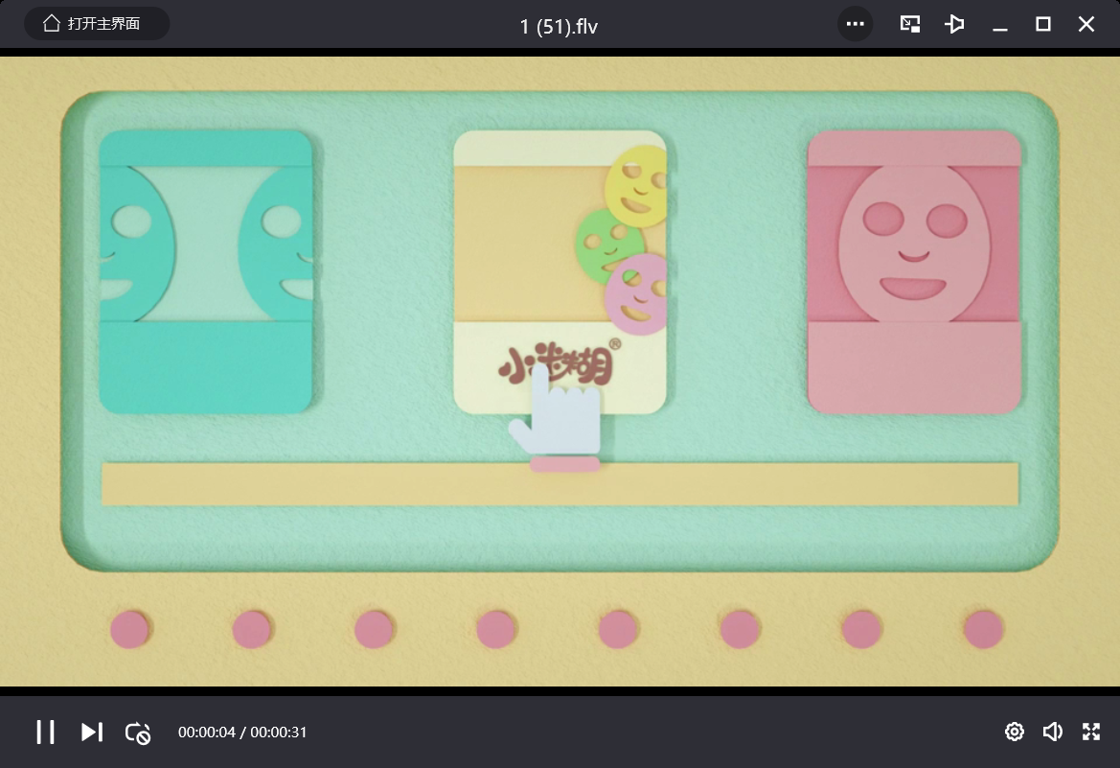Maximize the player window
The image size is (1120, 768).
1042,24
